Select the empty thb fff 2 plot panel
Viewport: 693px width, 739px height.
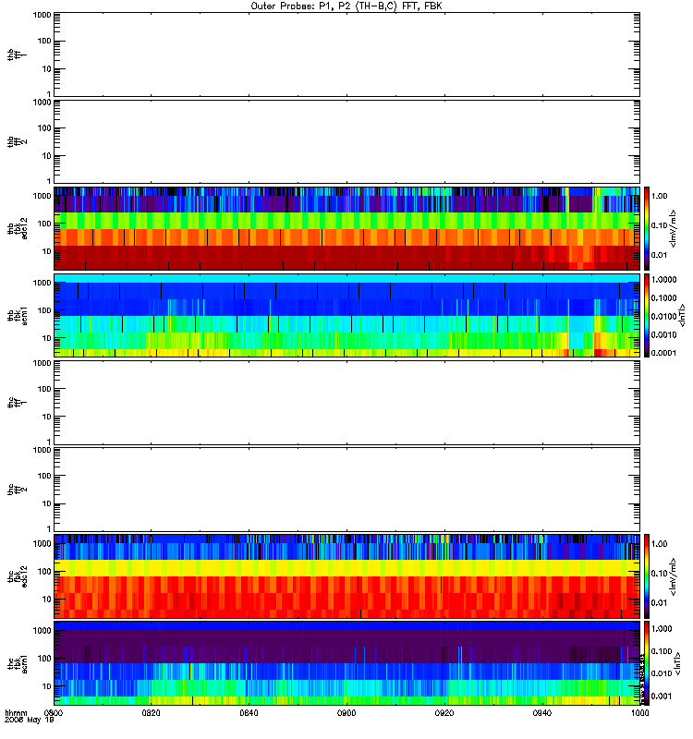pos(346,141)
